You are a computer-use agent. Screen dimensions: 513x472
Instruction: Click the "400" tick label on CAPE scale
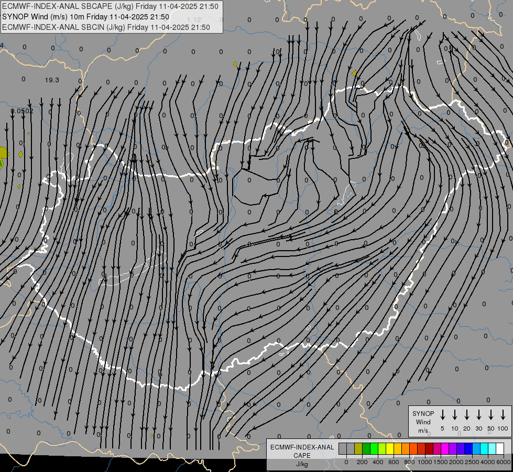tap(378, 462)
